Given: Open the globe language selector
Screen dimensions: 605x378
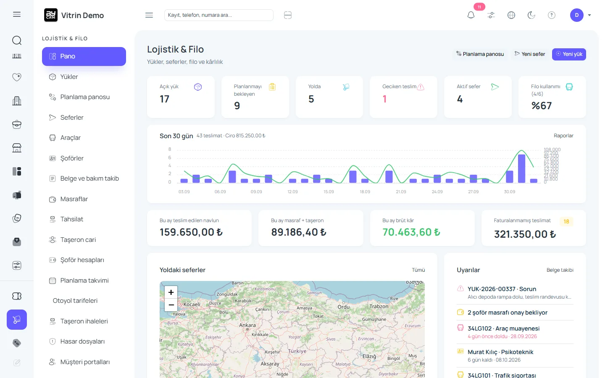Looking at the screenshot, I should pos(511,15).
